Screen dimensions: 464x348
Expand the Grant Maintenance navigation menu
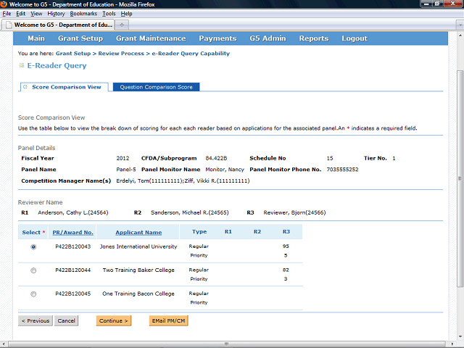[151, 38]
